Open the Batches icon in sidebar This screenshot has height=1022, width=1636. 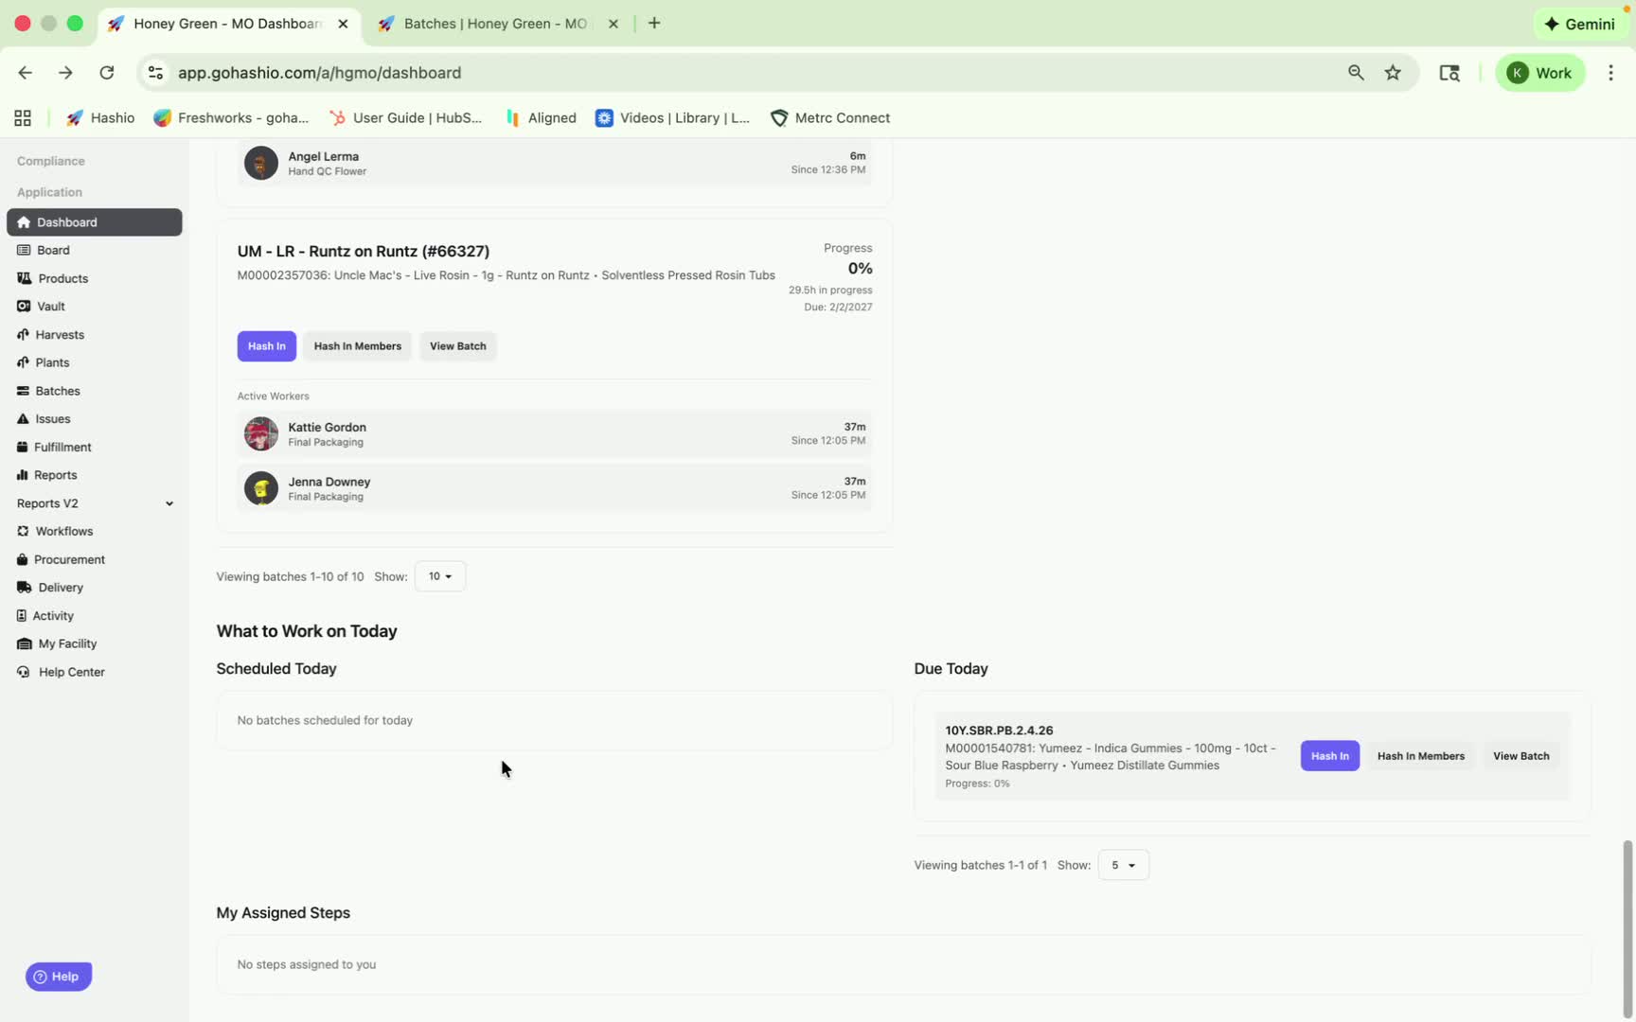click(x=23, y=391)
